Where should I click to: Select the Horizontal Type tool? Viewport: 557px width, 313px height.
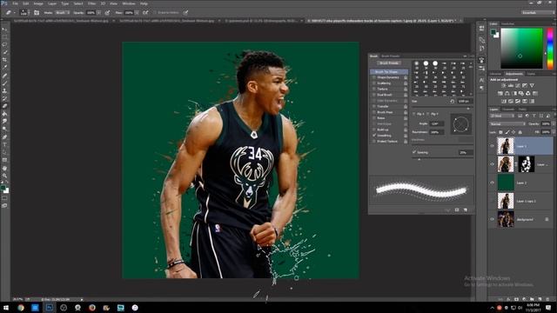(4, 145)
